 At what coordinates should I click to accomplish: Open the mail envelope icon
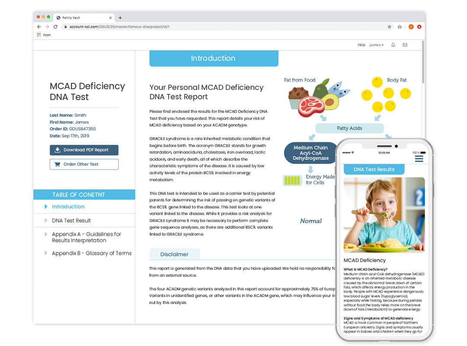(x=405, y=45)
